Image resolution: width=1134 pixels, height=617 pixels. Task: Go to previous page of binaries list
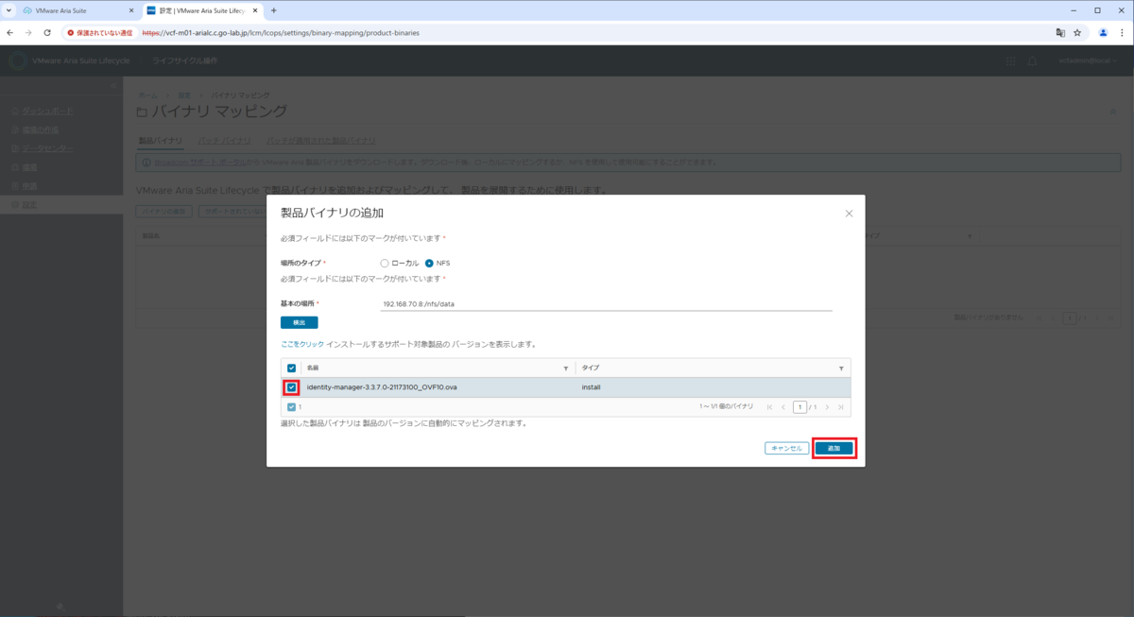coord(783,407)
